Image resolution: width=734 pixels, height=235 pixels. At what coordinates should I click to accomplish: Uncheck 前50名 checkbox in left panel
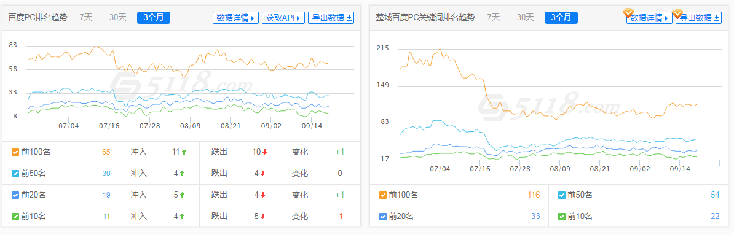point(15,173)
